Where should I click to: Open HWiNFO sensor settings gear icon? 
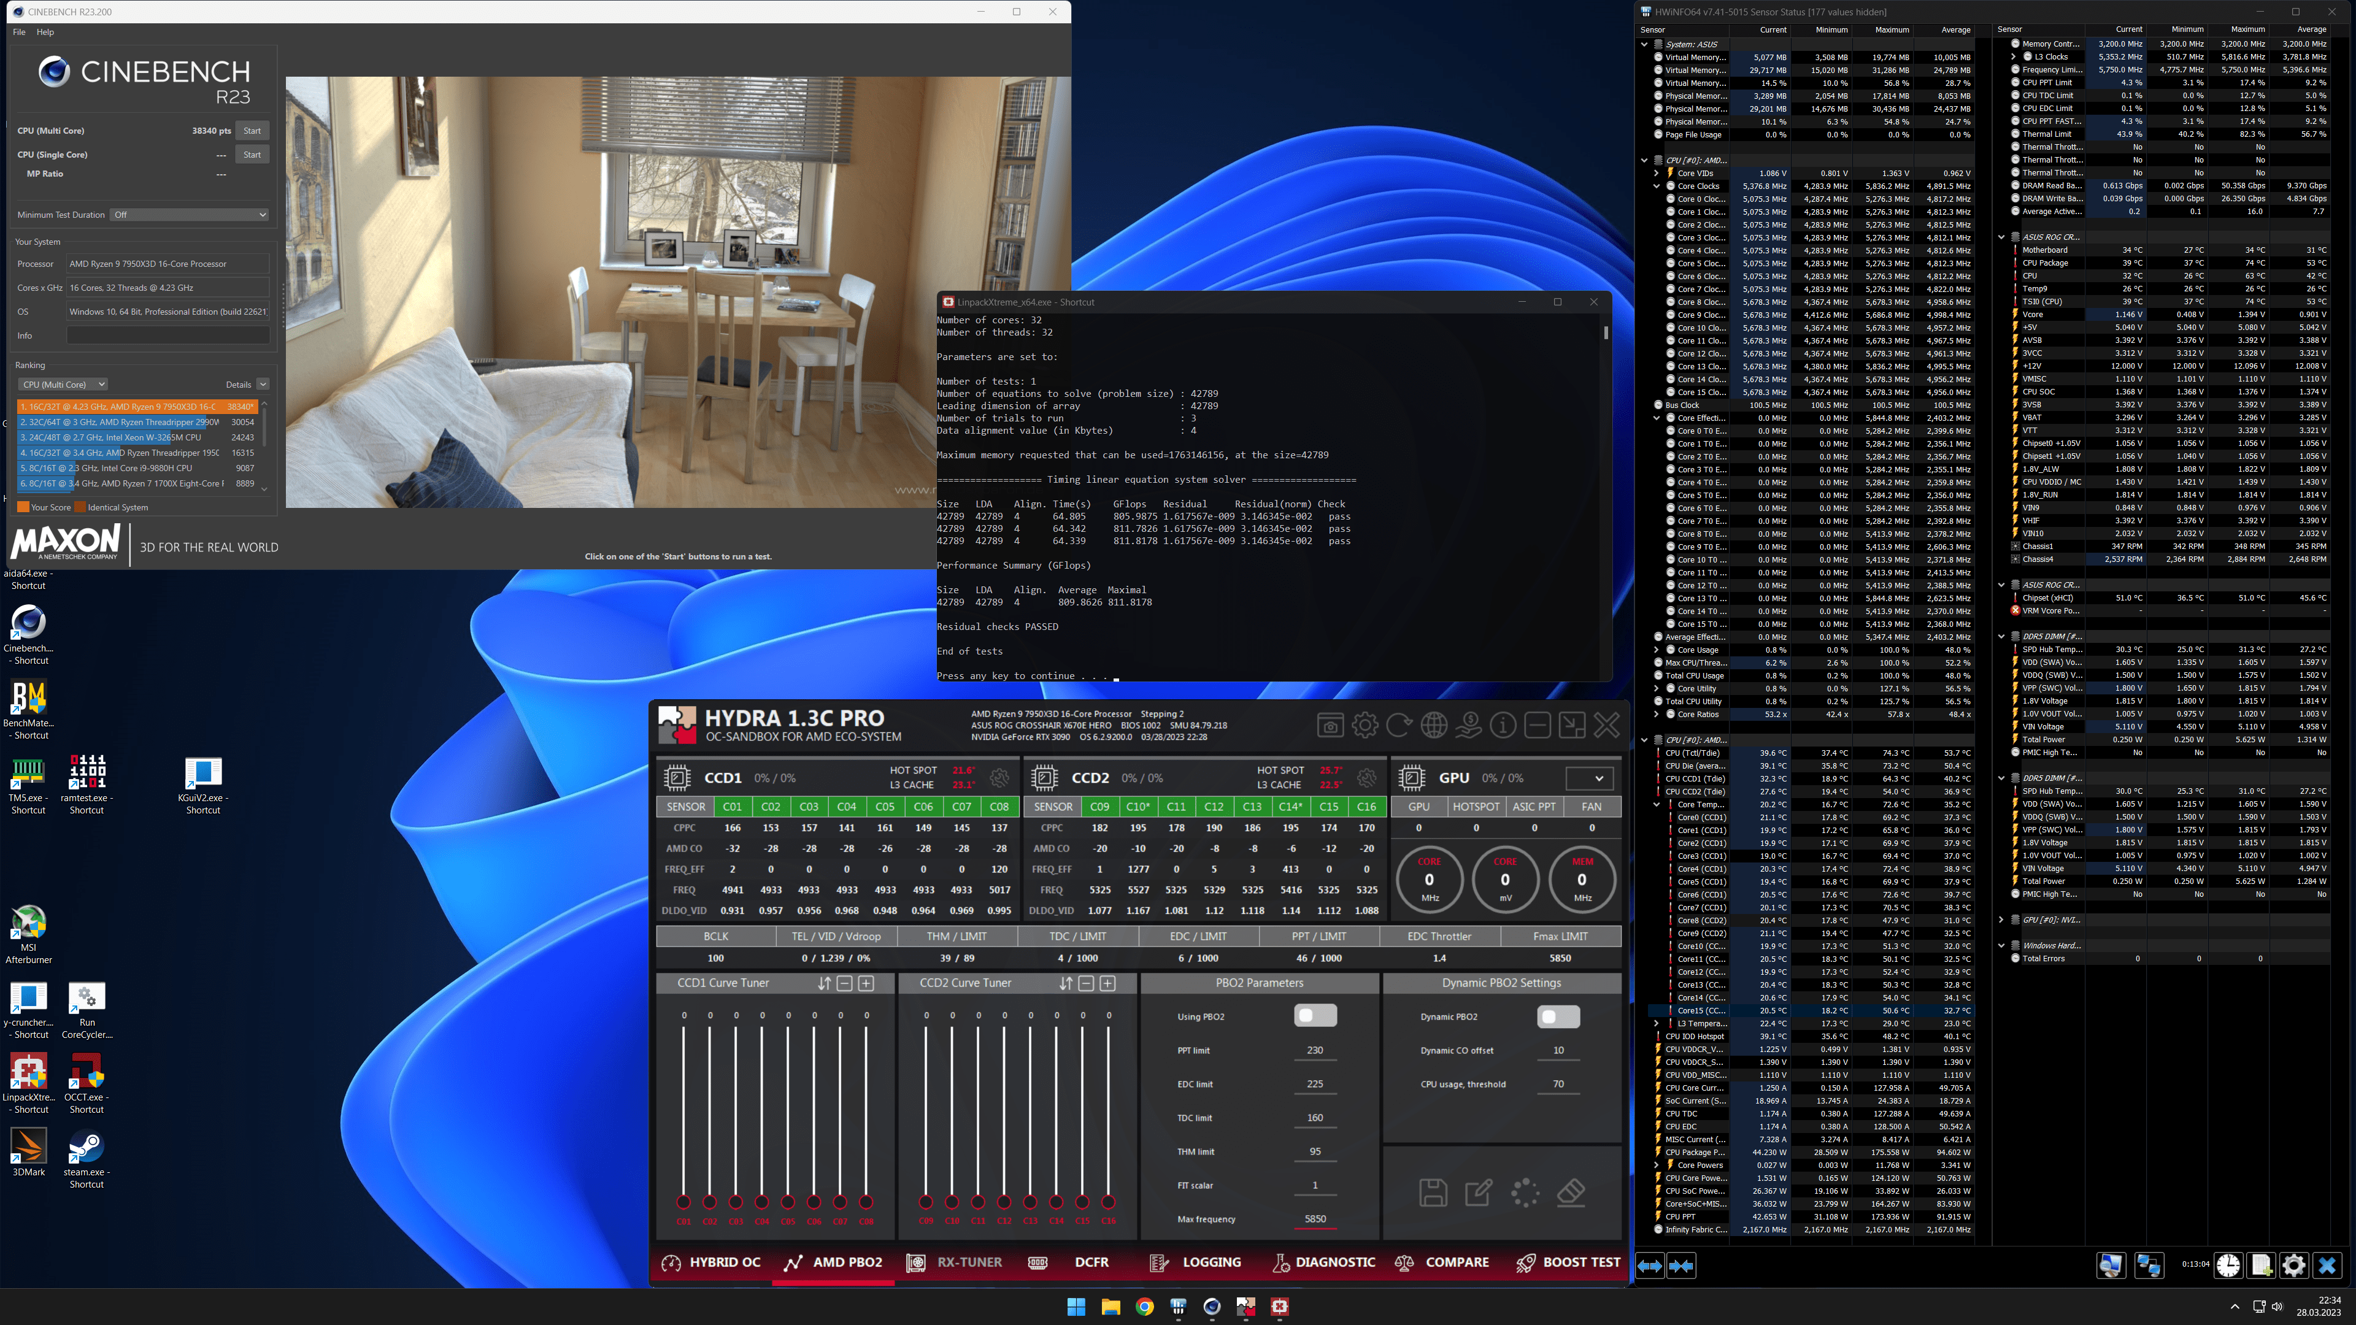pyautogui.click(x=2294, y=1265)
